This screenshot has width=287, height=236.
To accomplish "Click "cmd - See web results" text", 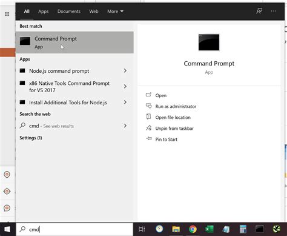I will (51, 126).
